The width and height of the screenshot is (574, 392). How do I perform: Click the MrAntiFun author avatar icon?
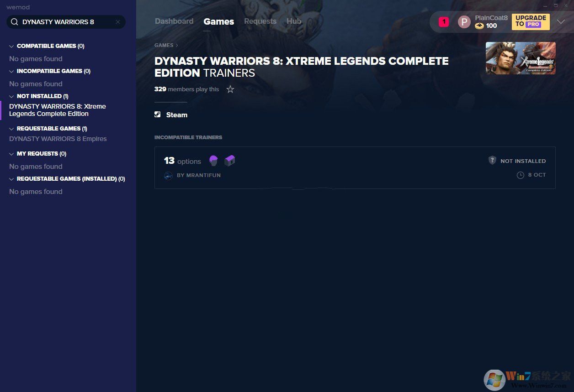pos(168,176)
